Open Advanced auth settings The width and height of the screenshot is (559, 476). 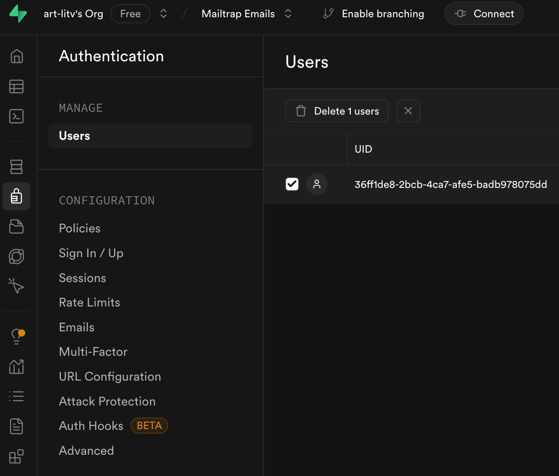[x=86, y=451]
